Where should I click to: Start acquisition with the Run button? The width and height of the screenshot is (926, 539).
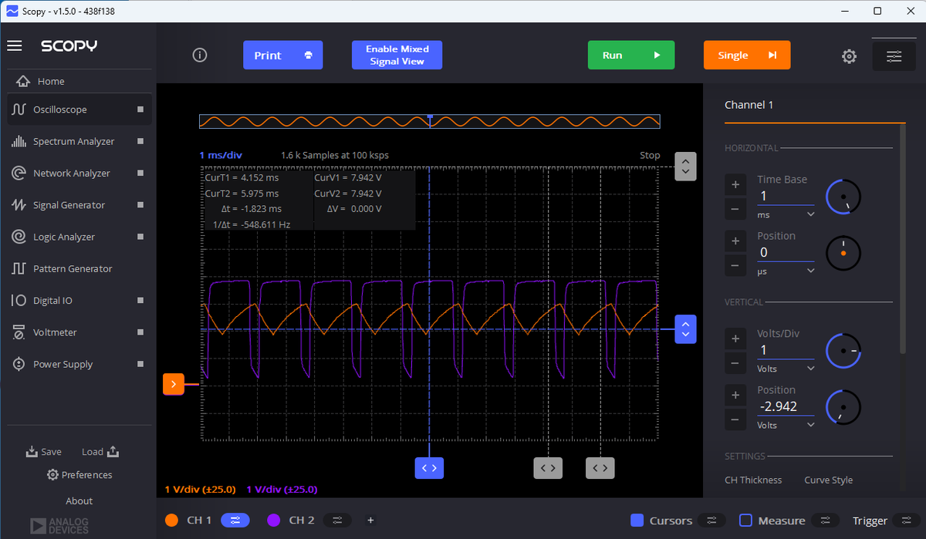[631, 56]
